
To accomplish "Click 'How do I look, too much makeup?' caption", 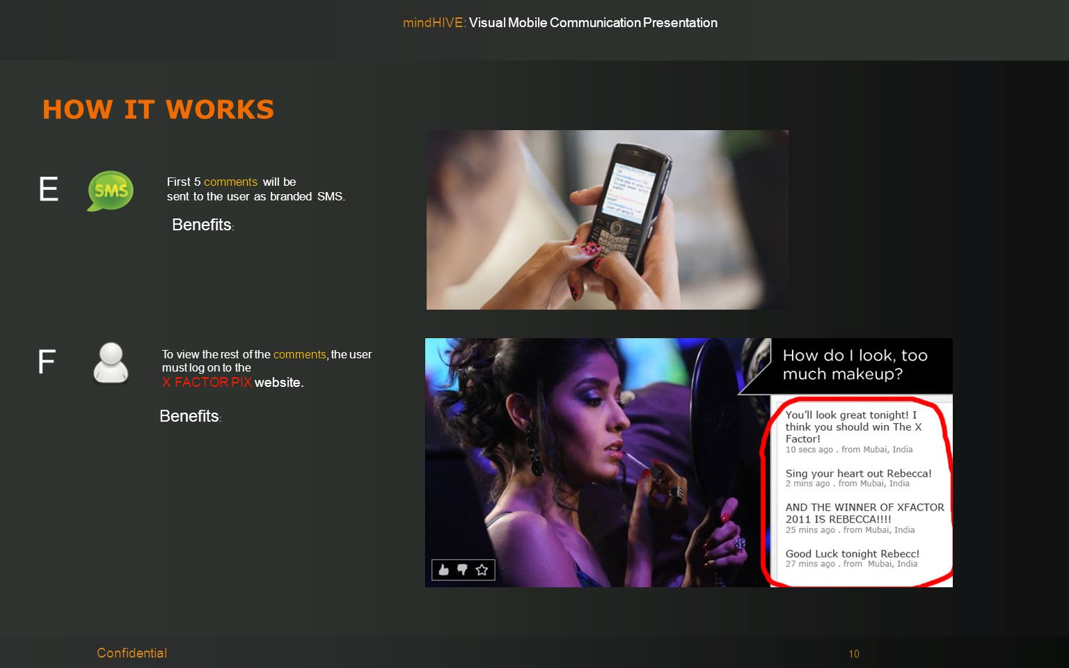I will pos(855,365).
